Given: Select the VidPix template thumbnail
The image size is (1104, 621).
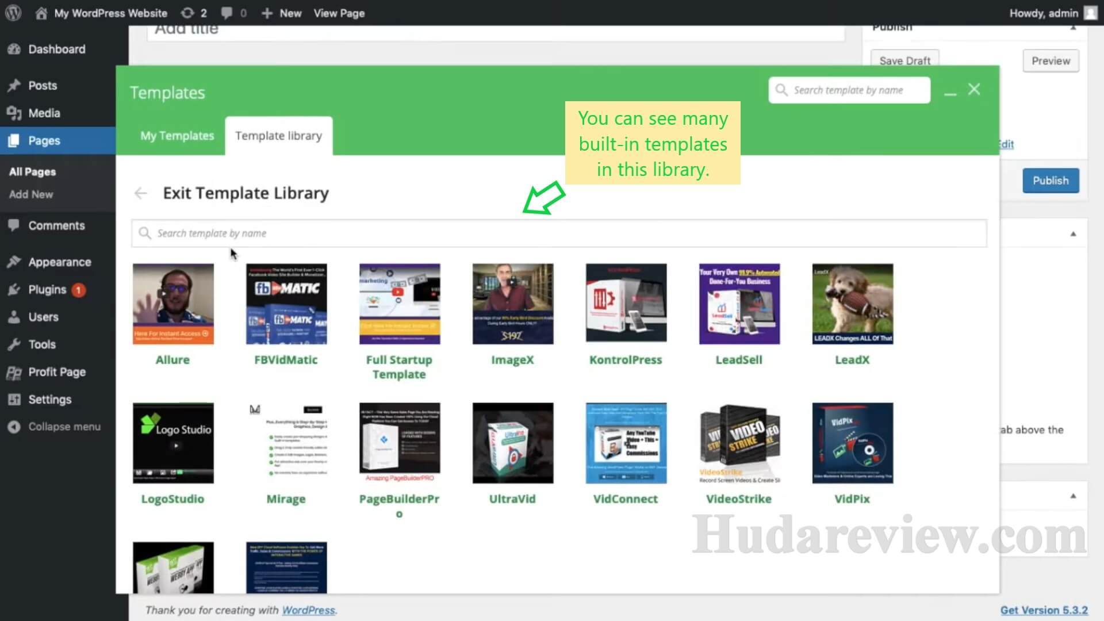Looking at the screenshot, I should (853, 443).
